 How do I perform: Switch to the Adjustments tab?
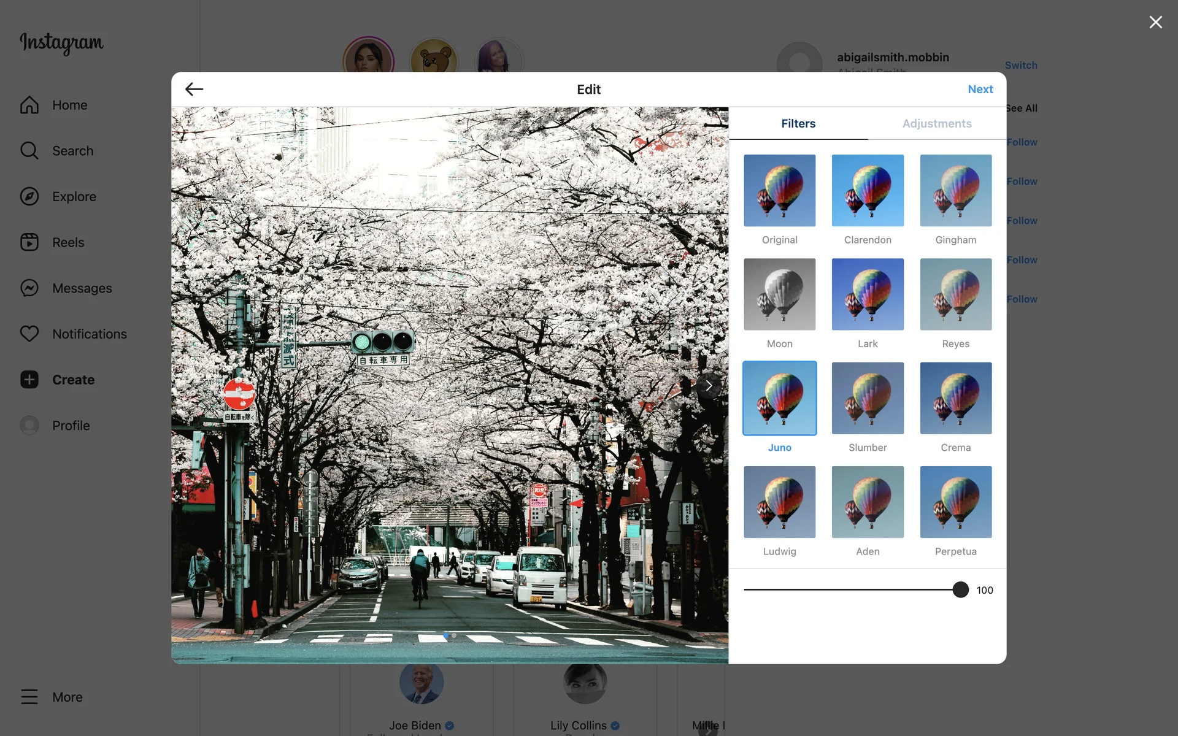tap(936, 123)
